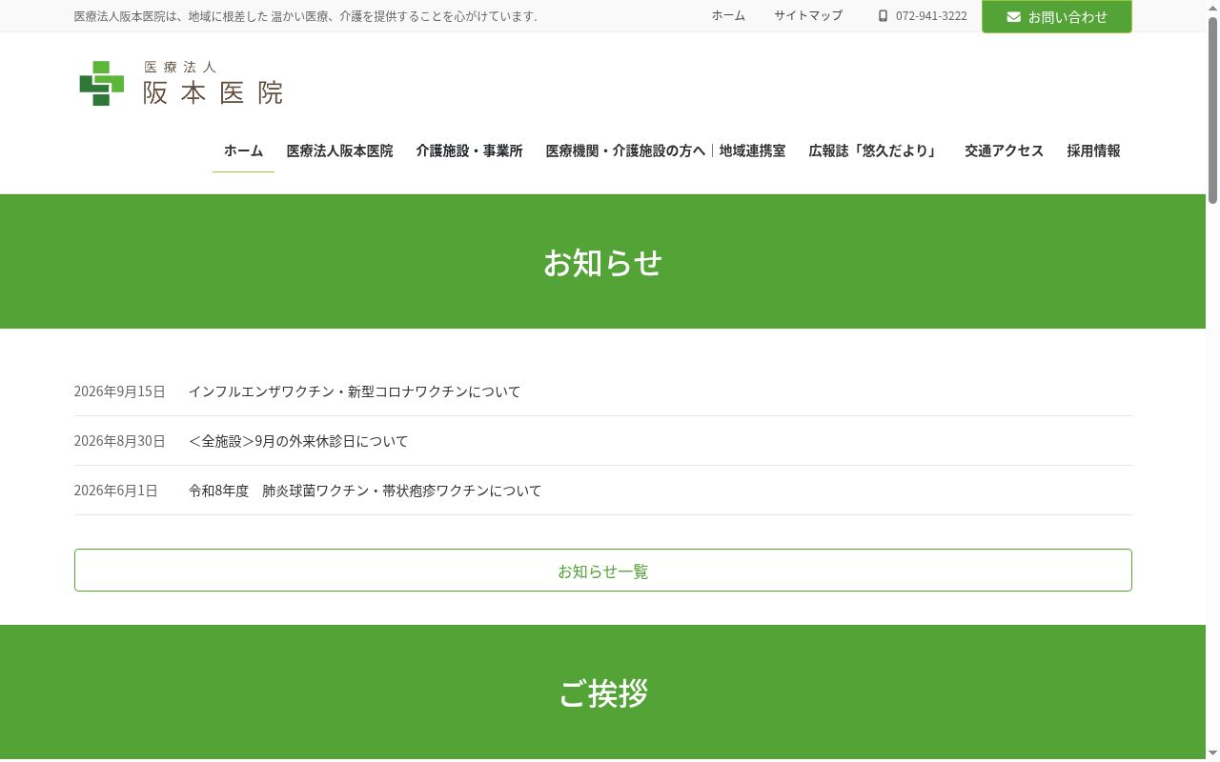Image resolution: width=1220 pixels, height=762 pixels.
Task: Click the ご挨拶 section heading
Action: click(603, 692)
